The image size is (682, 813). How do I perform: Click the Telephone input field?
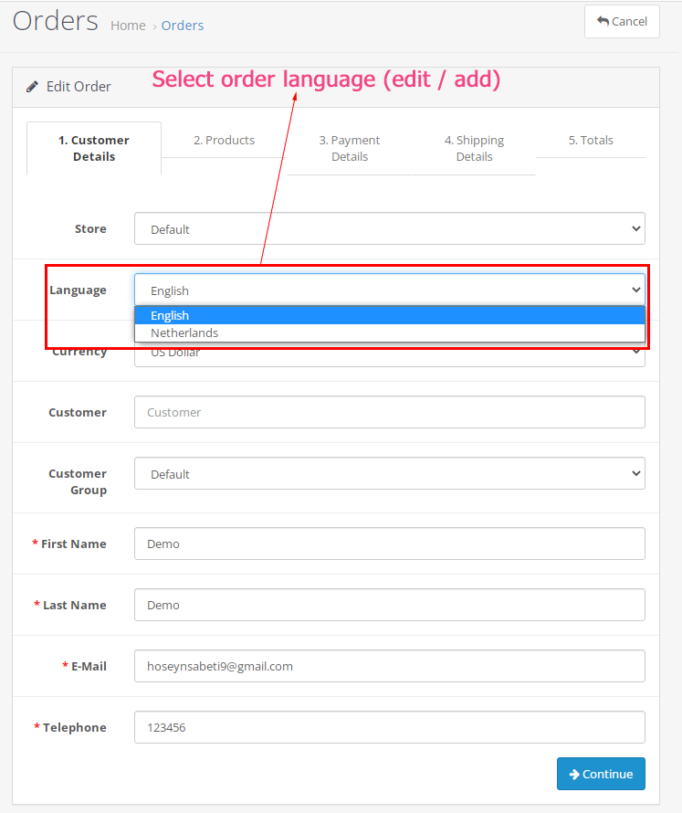point(389,727)
